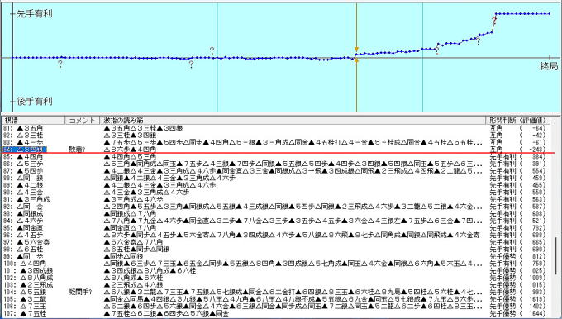Click the 終局 label at graph end
The image size is (562, 319).
pyautogui.click(x=549, y=66)
